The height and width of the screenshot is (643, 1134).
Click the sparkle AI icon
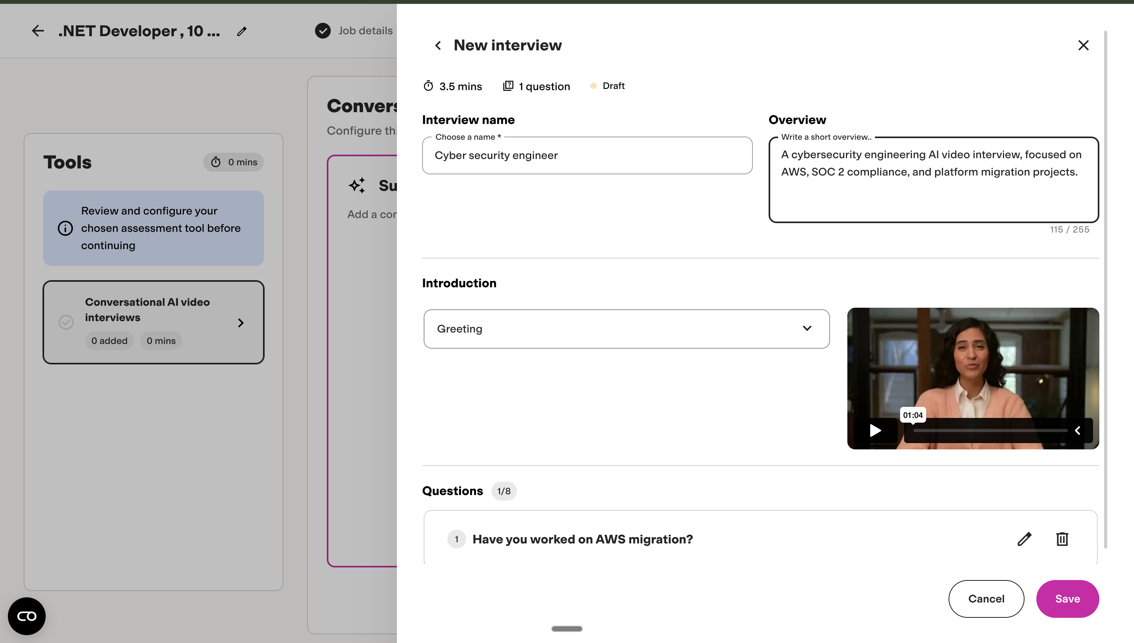point(358,185)
